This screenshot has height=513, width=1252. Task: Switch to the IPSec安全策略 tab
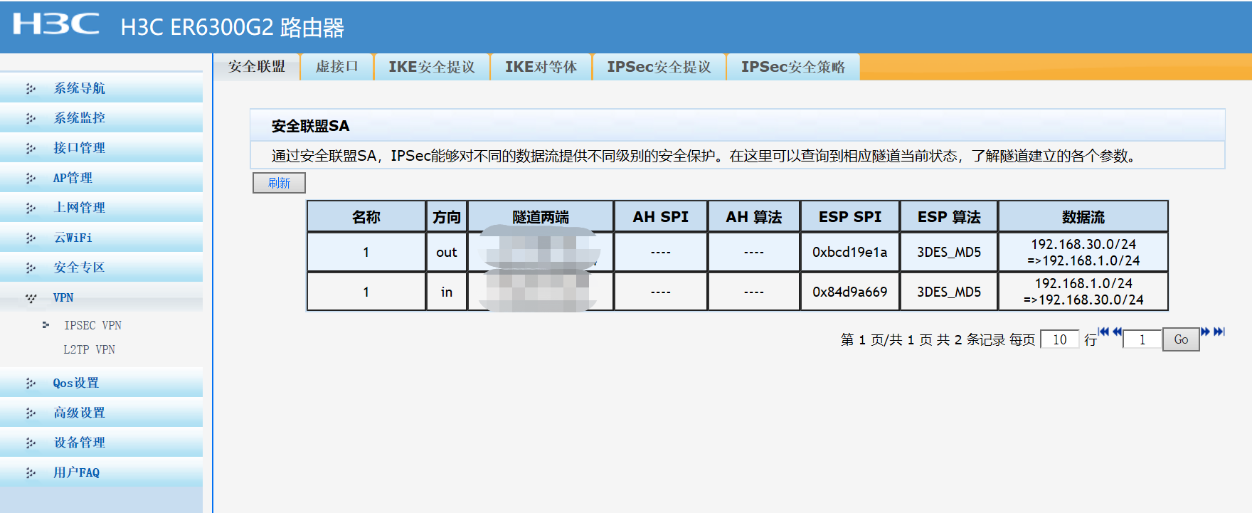pos(793,67)
